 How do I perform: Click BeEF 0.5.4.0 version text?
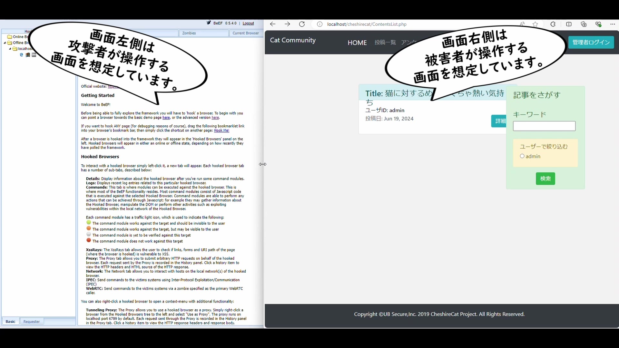(x=225, y=23)
